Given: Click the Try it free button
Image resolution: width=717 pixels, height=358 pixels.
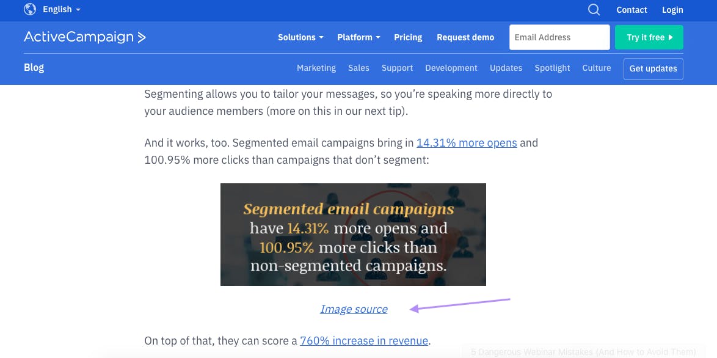Looking at the screenshot, I should click(649, 37).
